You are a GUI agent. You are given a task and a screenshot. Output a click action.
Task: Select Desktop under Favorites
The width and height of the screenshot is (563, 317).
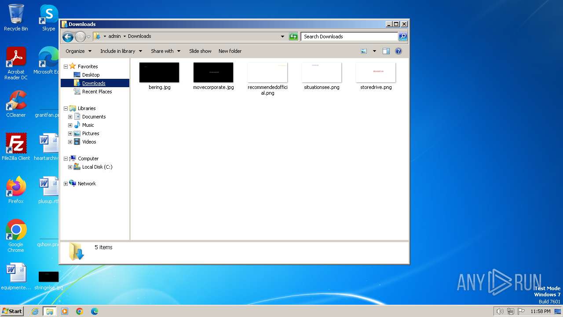pyautogui.click(x=91, y=75)
